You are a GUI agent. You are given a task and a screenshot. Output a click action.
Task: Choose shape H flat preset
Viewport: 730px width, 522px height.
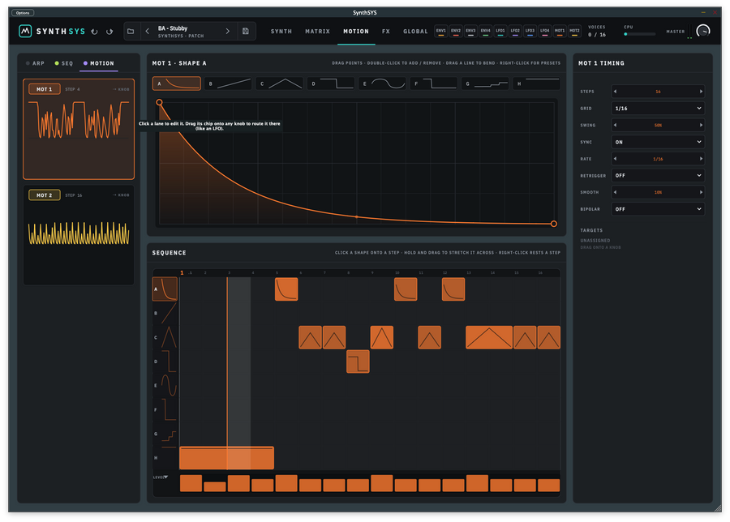coord(537,83)
